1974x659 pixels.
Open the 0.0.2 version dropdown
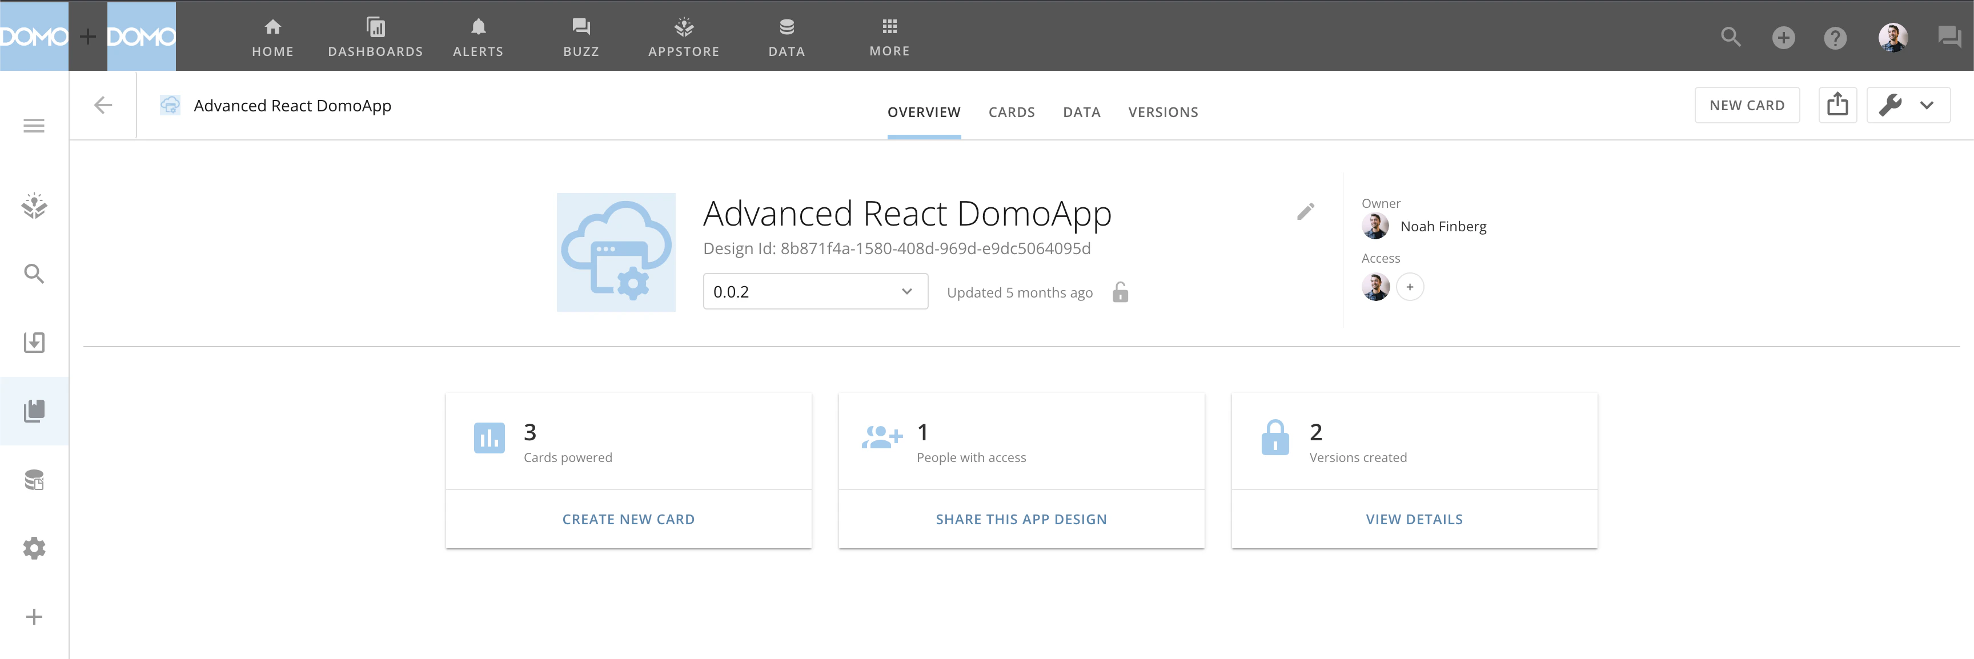point(815,291)
